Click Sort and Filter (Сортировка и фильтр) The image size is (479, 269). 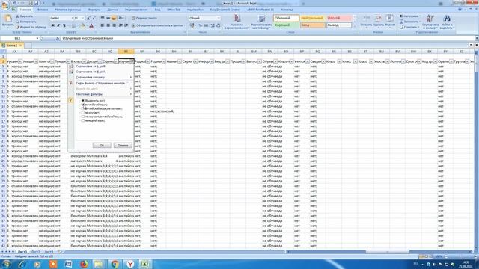(x=430, y=22)
